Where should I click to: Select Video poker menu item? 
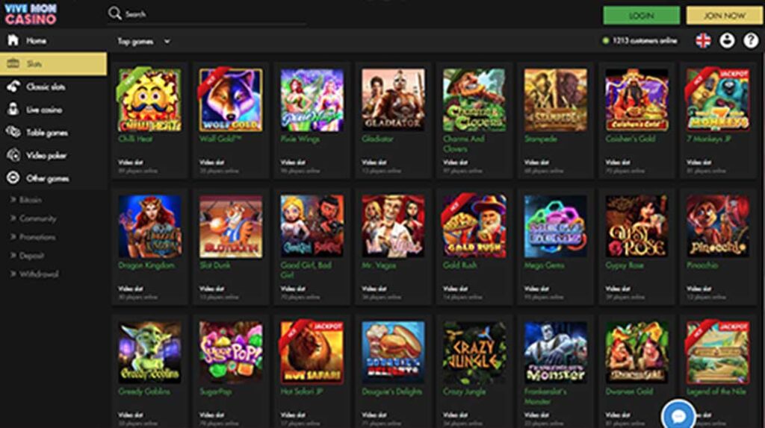pos(46,155)
